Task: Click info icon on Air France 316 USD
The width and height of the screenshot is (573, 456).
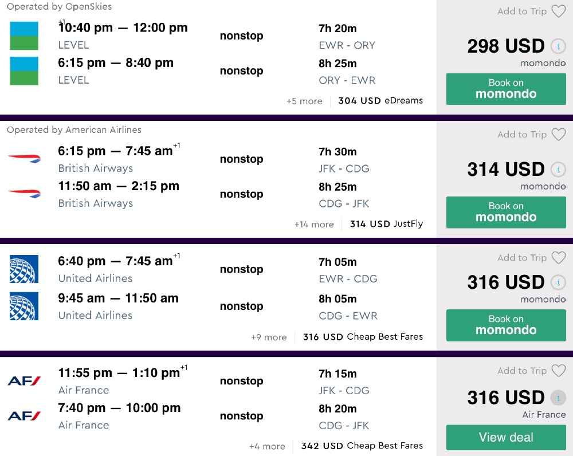Action: point(558,398)
